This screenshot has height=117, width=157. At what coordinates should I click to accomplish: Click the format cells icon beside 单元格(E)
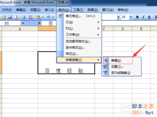point(60,16)
